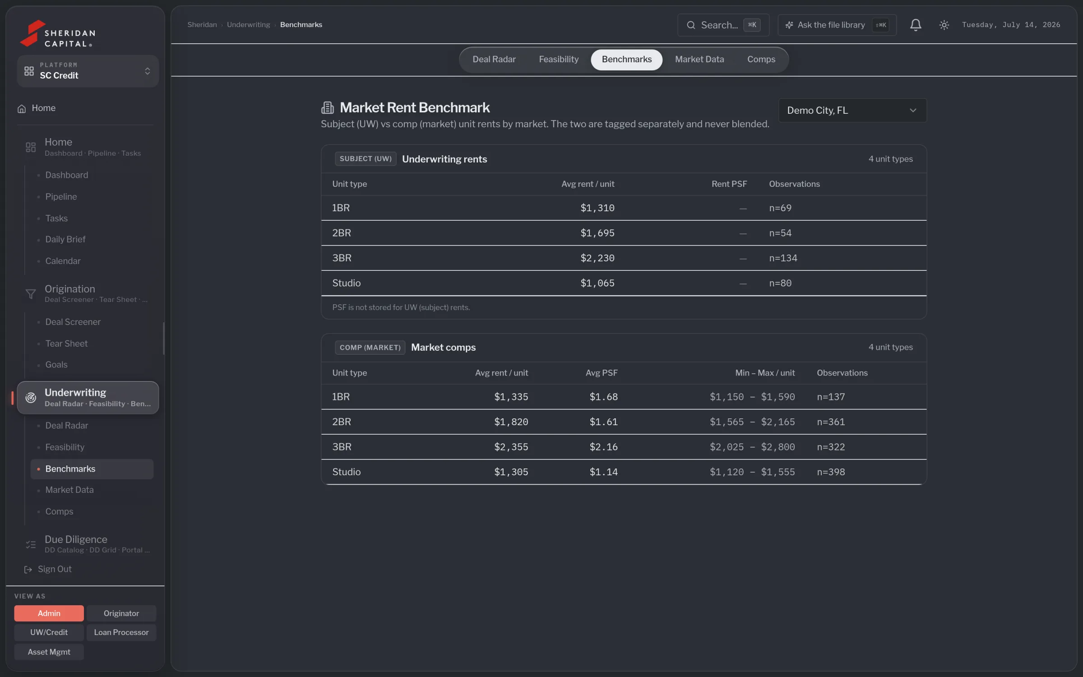Screen dimensions: 1083x677
Task: Click the Underwriting radar icon
Action: (x=30, y=398)
